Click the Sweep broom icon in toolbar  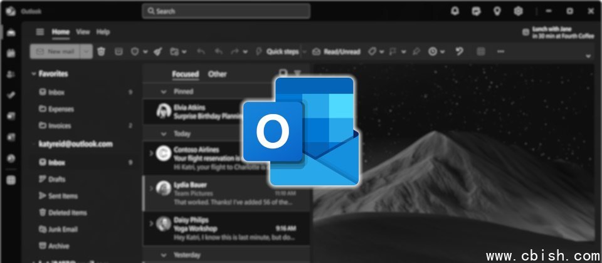157,51
